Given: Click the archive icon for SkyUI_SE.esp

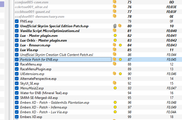Looking at the screenshot, I should point(115,83).
